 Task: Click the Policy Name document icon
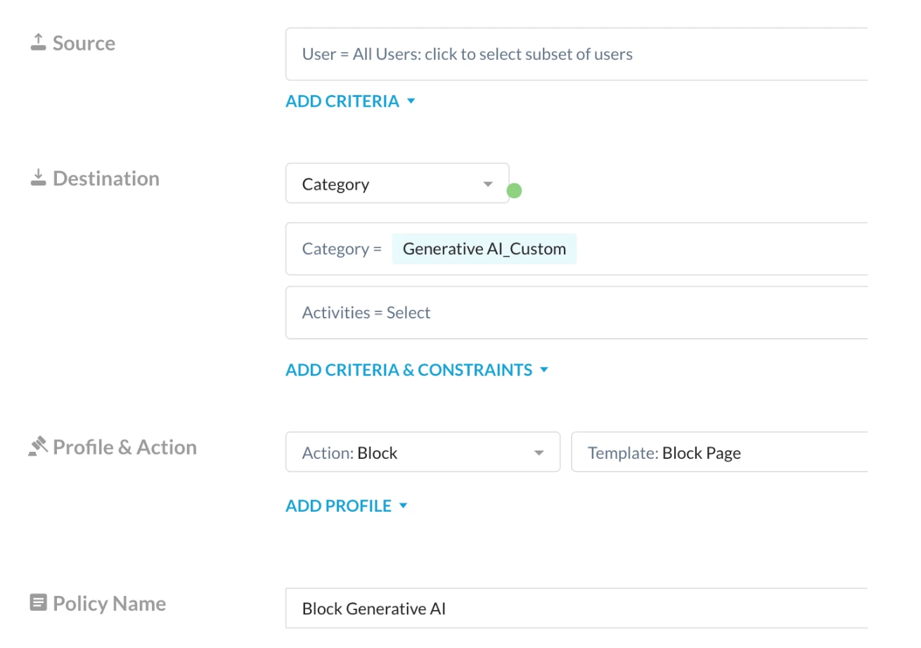point(38,603)
